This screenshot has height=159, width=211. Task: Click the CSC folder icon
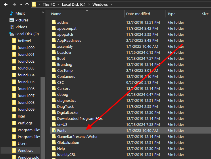[x=54, y=82]
